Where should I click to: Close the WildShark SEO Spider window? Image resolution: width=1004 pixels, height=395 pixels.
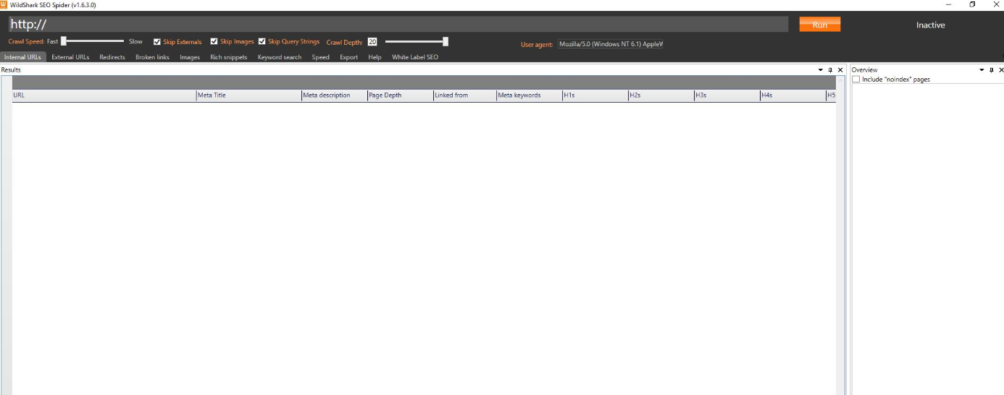[x=995, y=4]
